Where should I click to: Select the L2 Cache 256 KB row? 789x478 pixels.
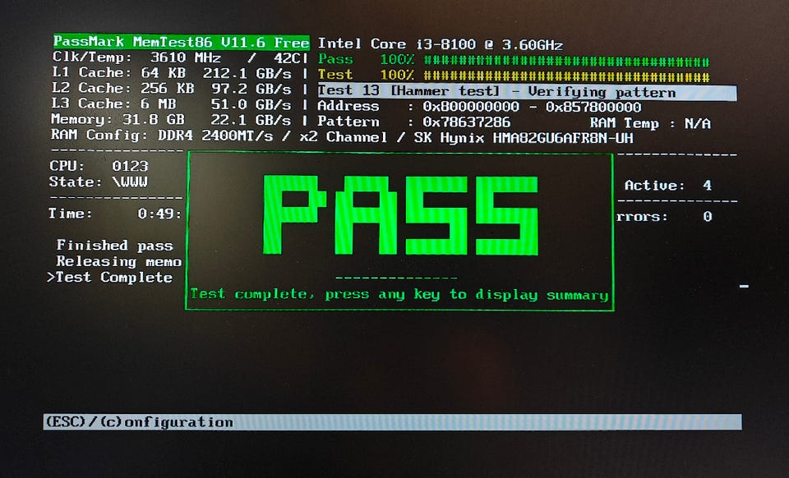click(172, 89)
